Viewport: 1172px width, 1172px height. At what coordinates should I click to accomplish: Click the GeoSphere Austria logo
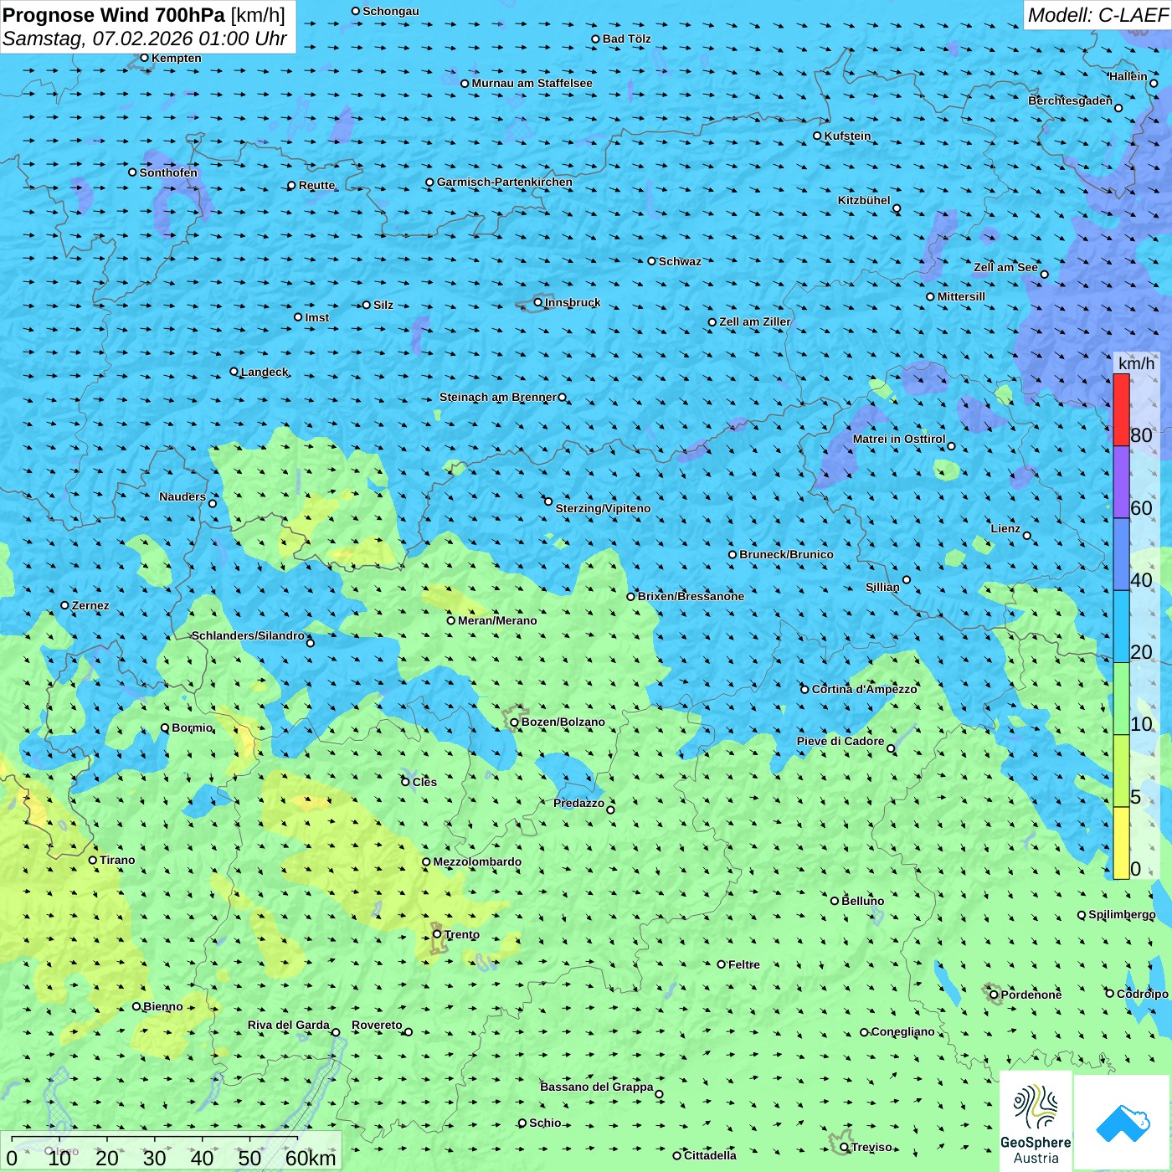pos(1036,1121)
